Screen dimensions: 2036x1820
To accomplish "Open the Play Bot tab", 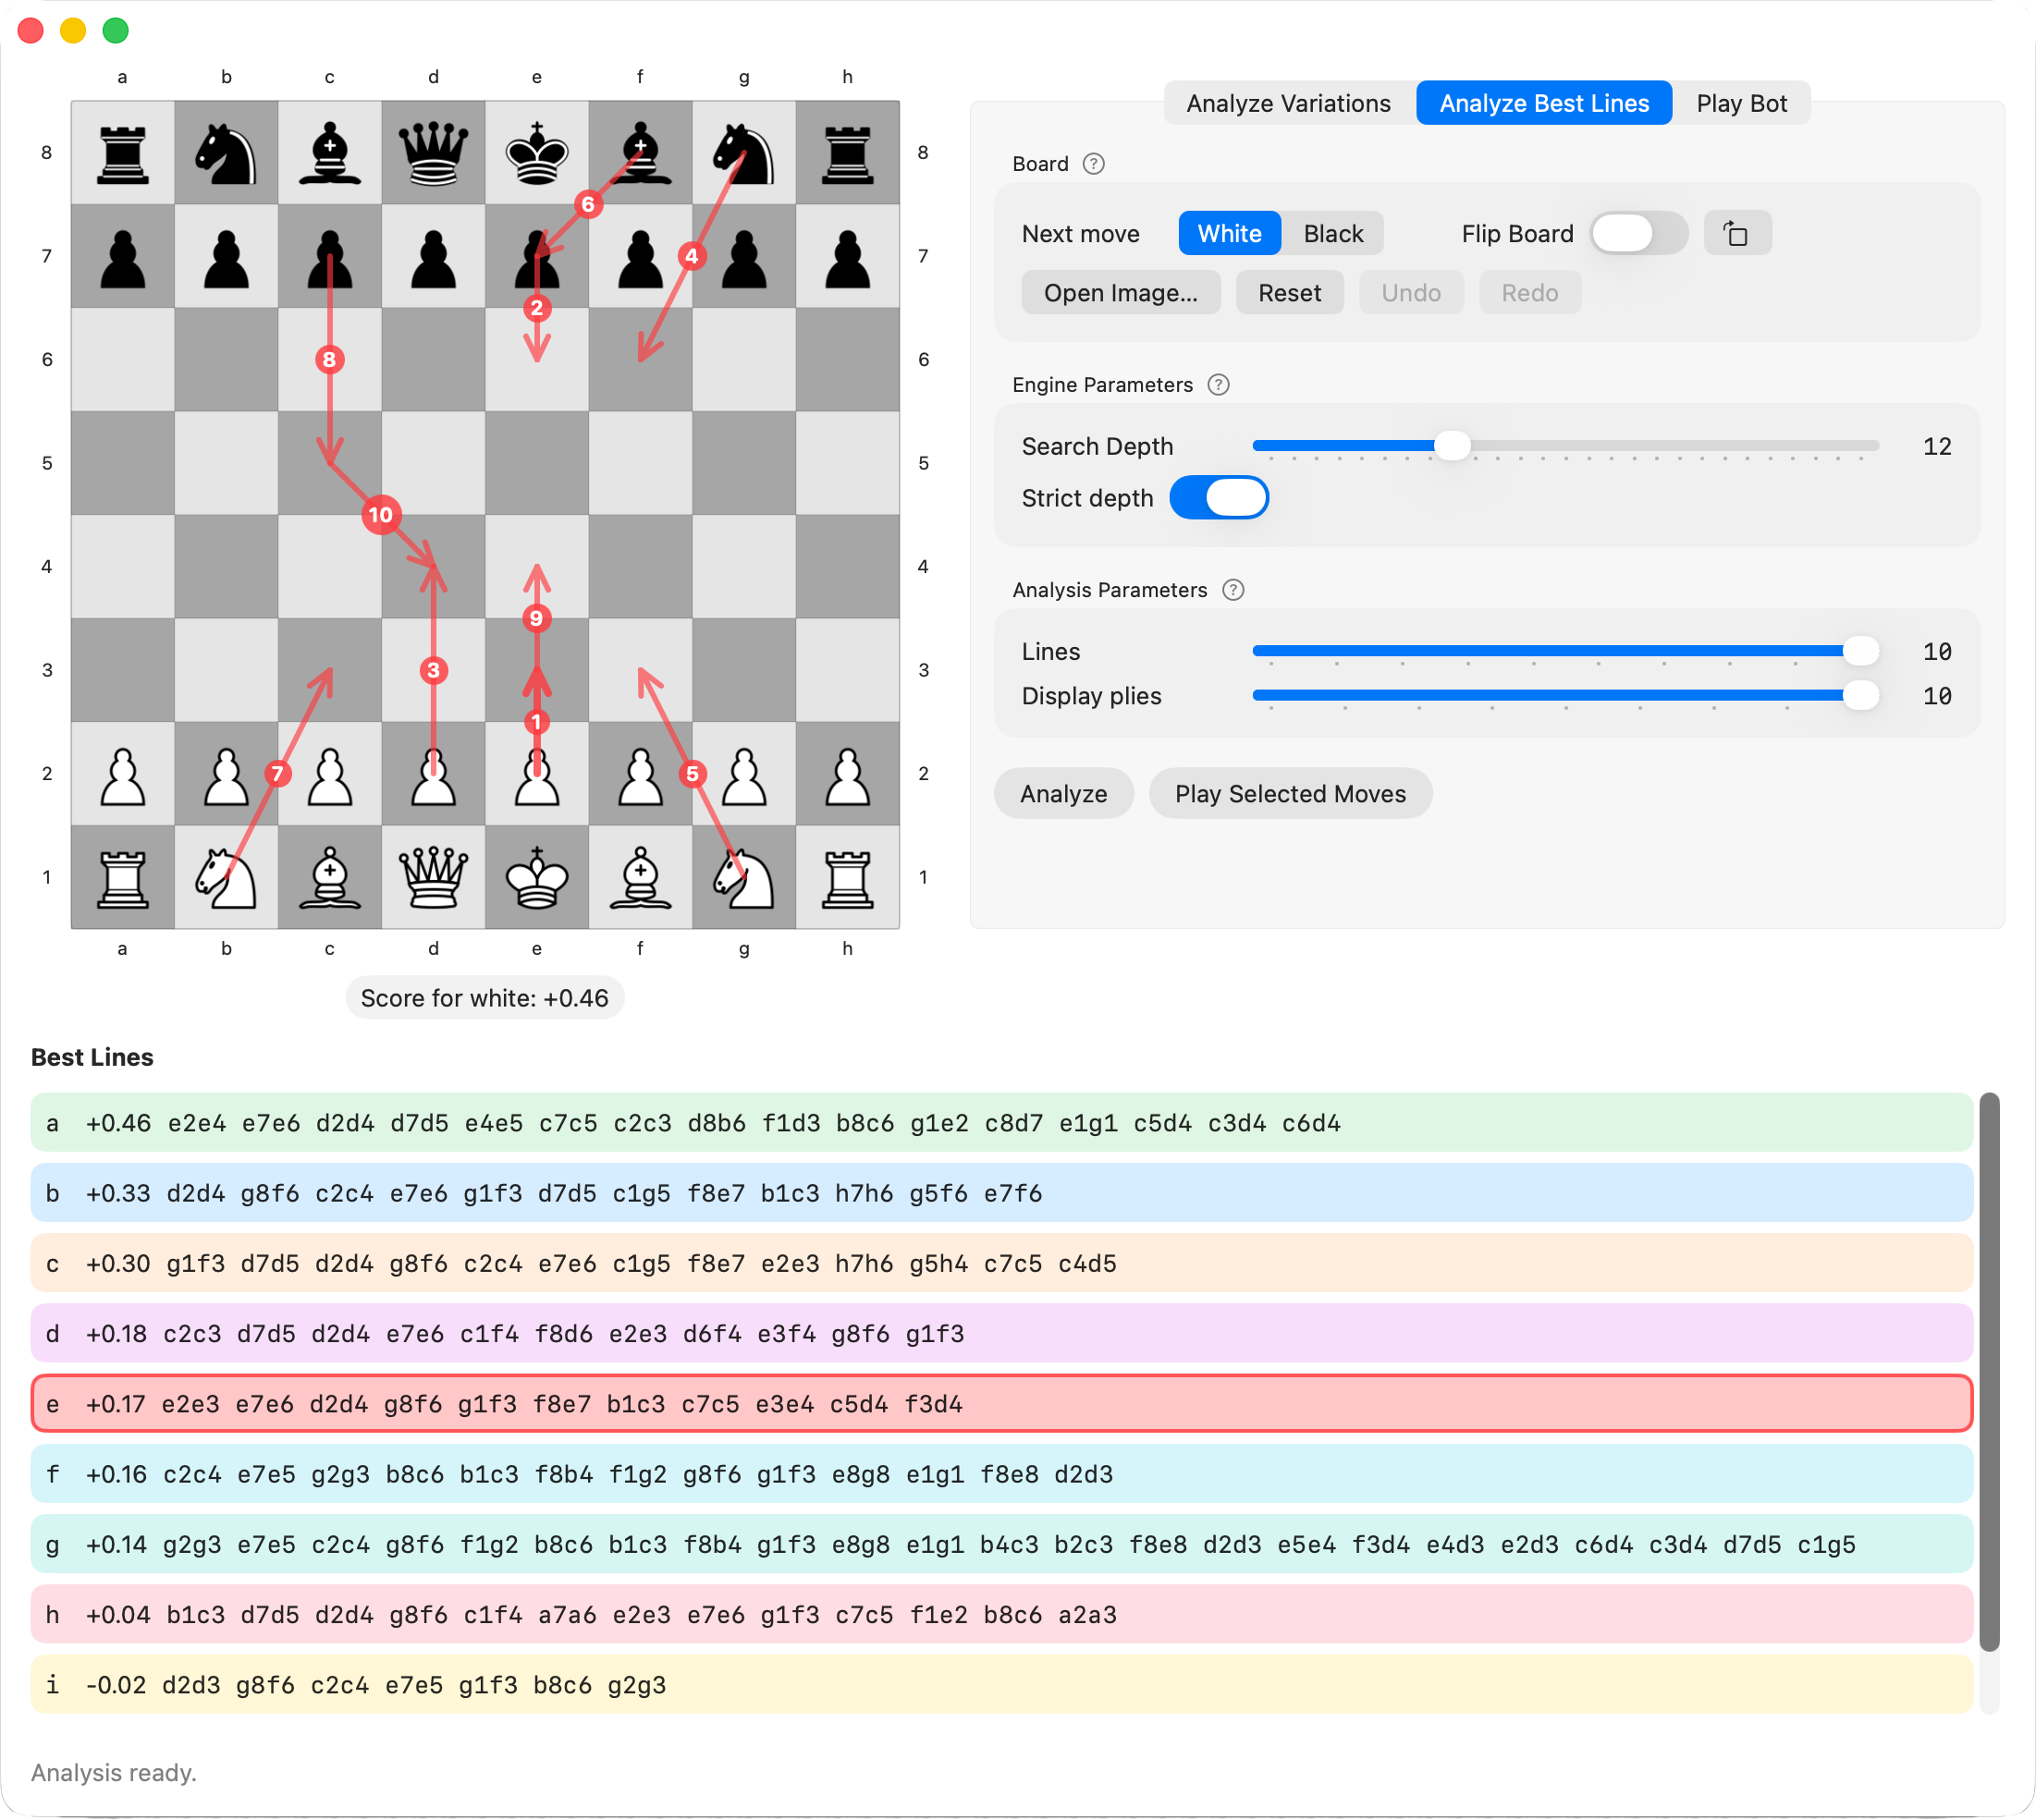I will pyautogui.click(x=1741, y=104).
